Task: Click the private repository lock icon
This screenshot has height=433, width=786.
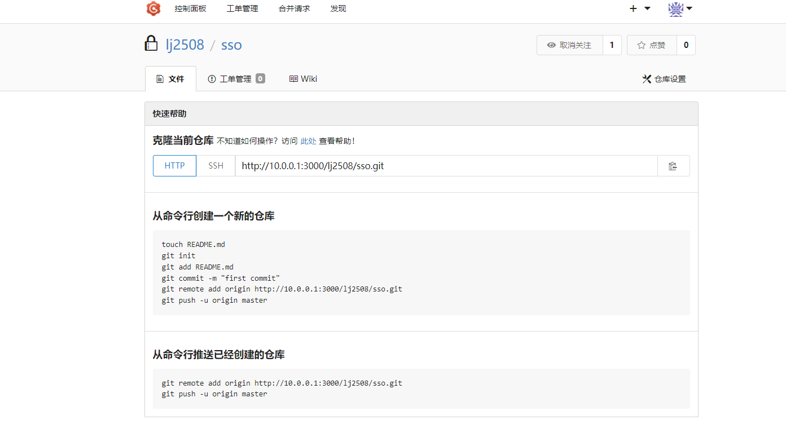Action: click(x=151, y=43)
